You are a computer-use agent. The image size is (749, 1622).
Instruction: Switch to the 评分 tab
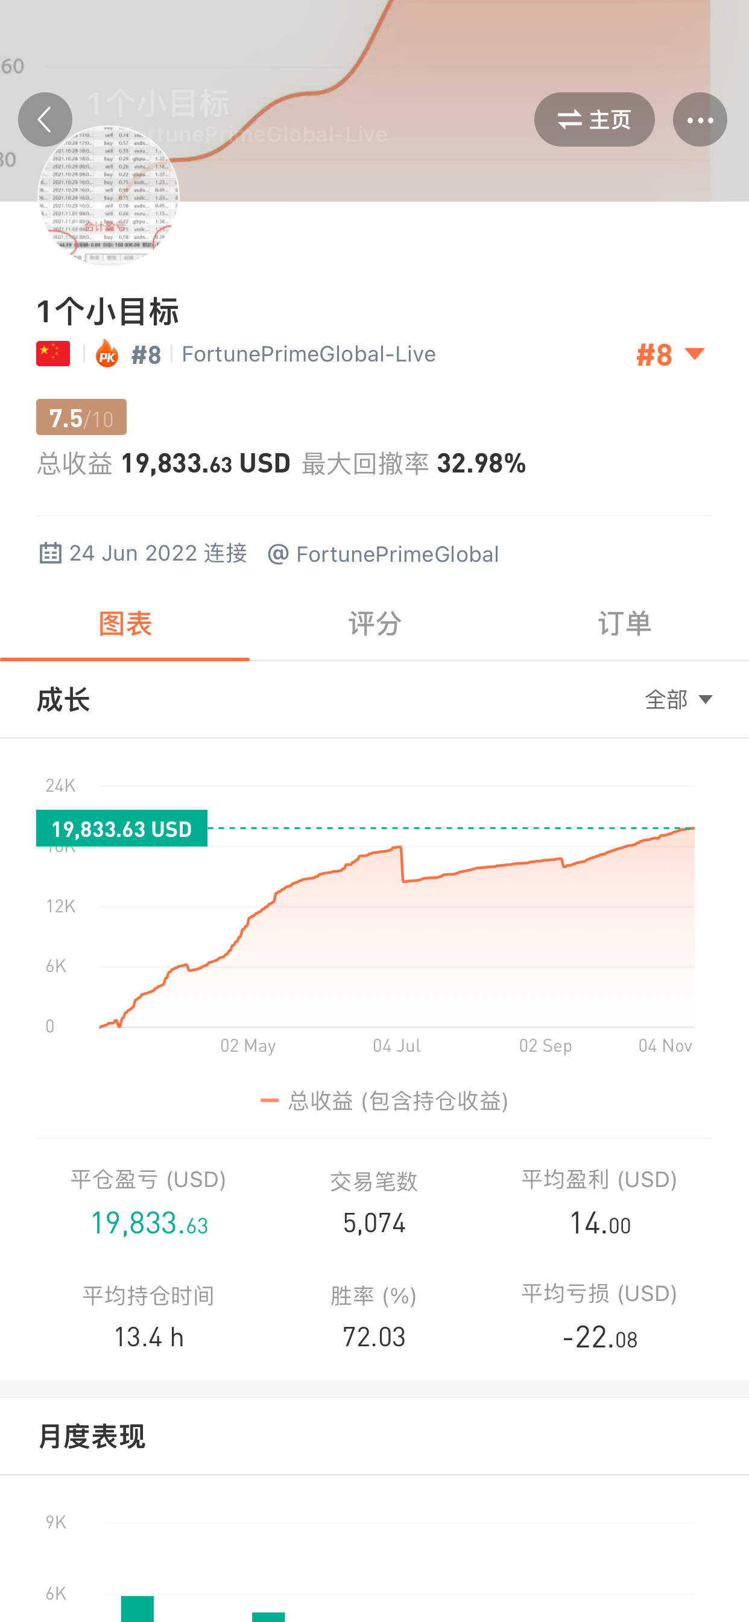click(x=374, y=624)
